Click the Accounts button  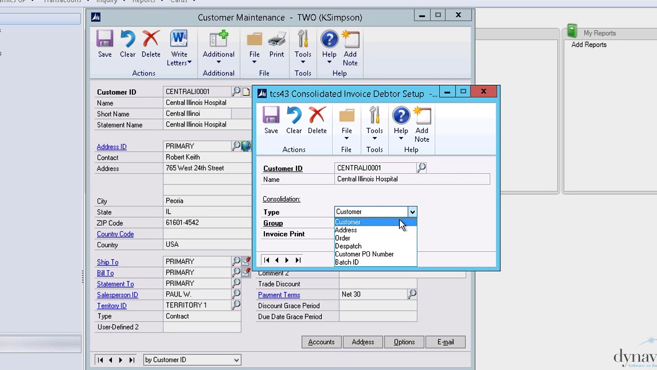tap(321, 342)
